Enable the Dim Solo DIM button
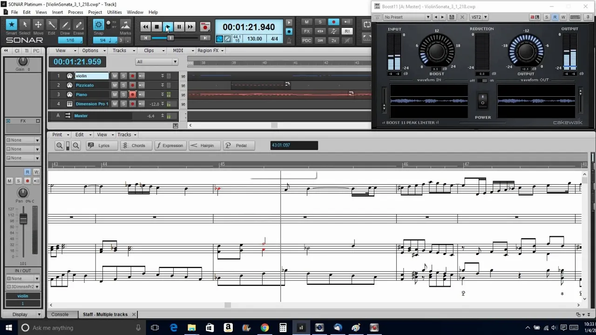Screen dimensions: 596x335 [320, 40]
